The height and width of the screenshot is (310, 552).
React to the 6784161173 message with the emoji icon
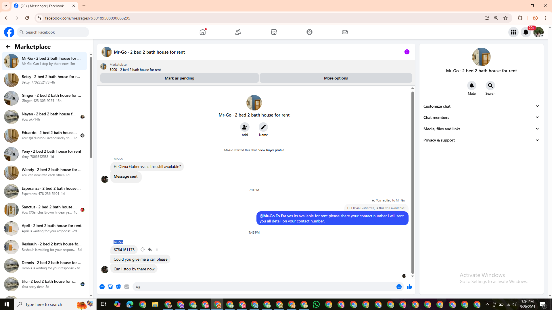point(143,249)
